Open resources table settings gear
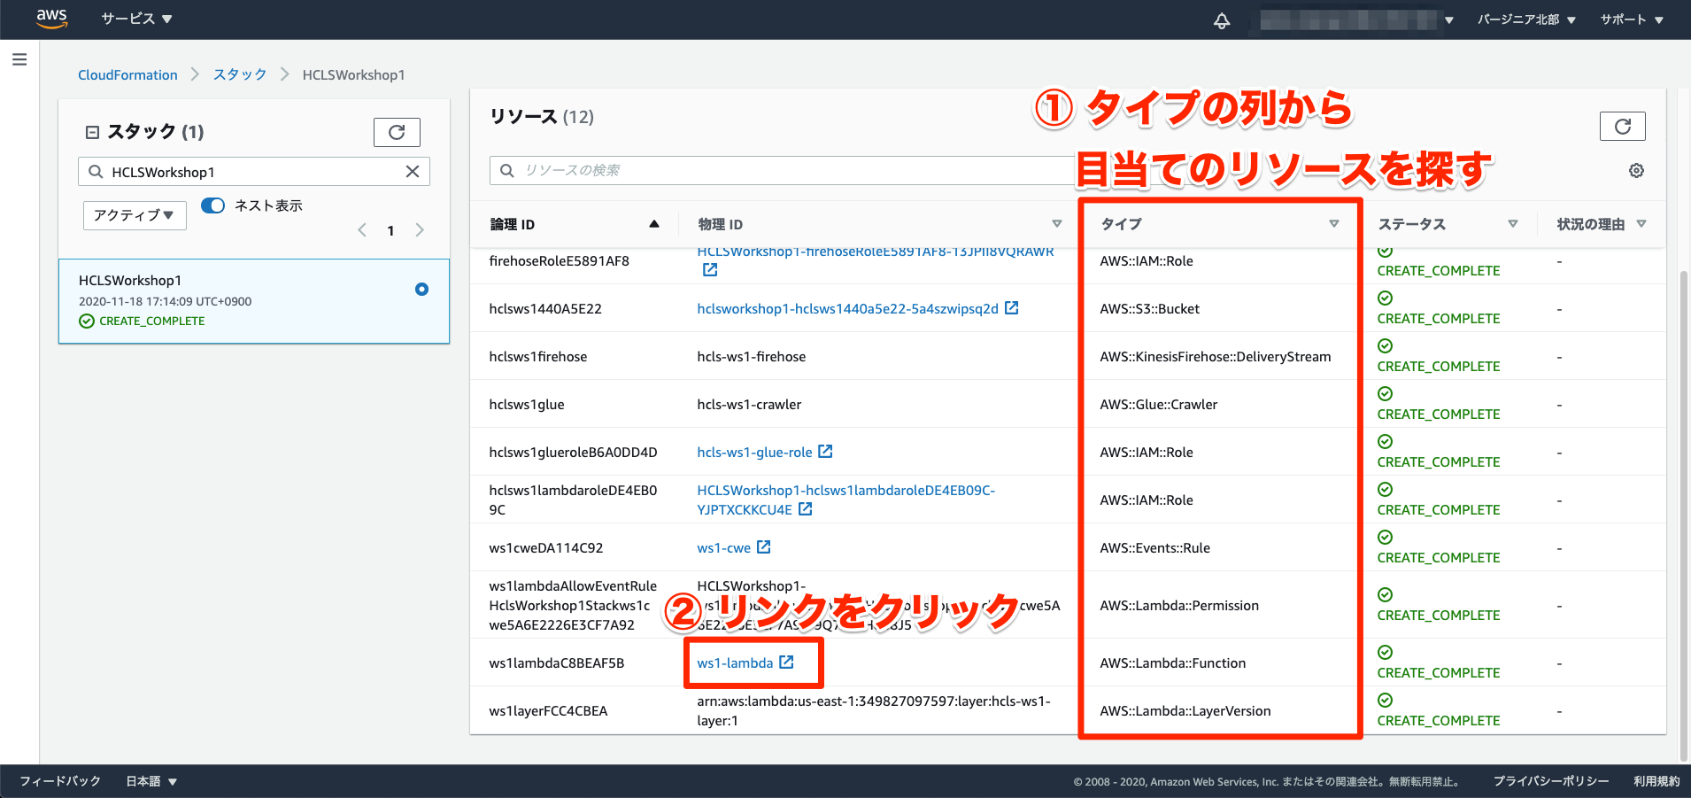 [x=1636, y=171]
